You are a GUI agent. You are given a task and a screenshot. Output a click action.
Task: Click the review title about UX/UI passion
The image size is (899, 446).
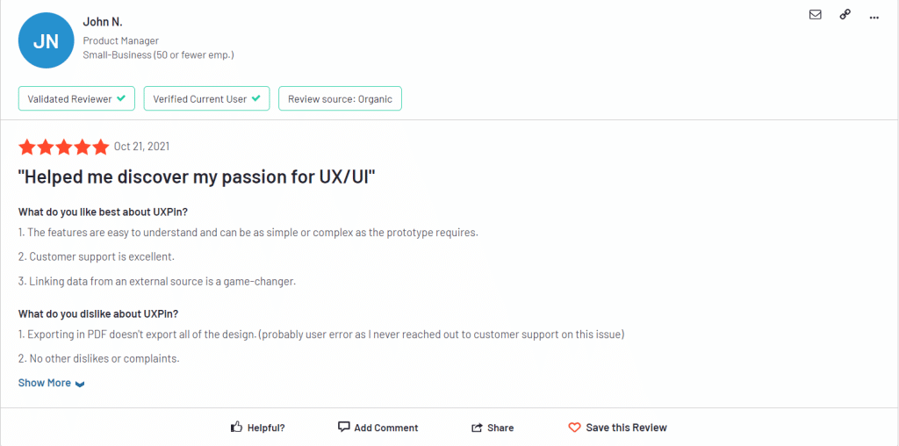(197, 177)
